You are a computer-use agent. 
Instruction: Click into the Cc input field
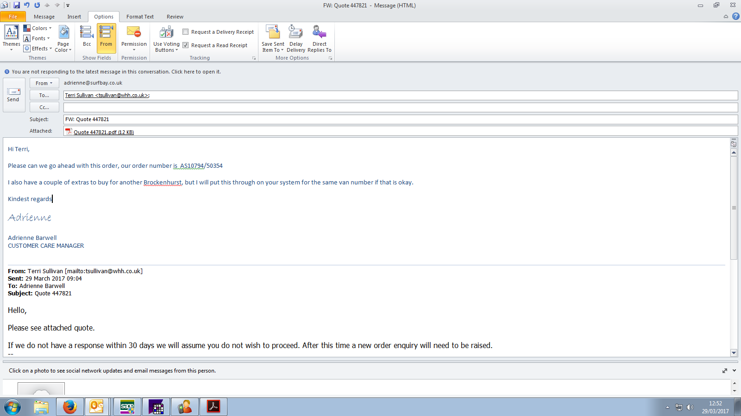[x=400, y=107]
